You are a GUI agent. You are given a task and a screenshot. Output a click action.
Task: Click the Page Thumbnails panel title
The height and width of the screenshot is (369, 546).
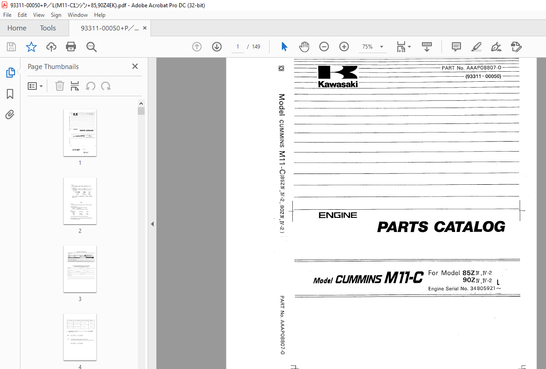[x=53, y=67]
